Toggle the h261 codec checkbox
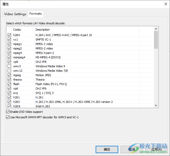 click(x=9, y=97)
